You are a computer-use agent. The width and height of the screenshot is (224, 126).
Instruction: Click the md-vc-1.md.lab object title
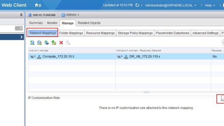point(44,15)
